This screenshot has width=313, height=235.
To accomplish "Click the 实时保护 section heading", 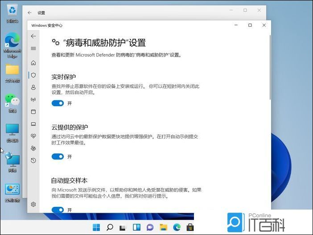I will click(x=64, y=77).
